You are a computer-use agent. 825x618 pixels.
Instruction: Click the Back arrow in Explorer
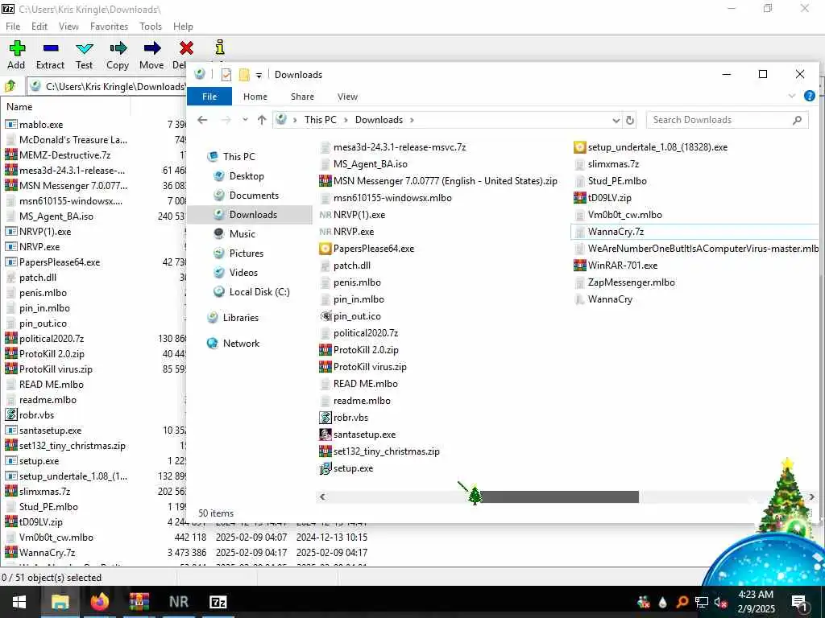202,121
